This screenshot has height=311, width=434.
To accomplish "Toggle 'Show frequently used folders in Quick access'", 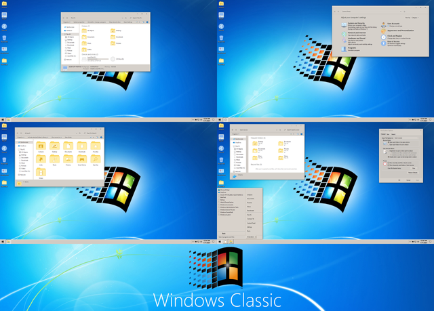I will 401,165.
